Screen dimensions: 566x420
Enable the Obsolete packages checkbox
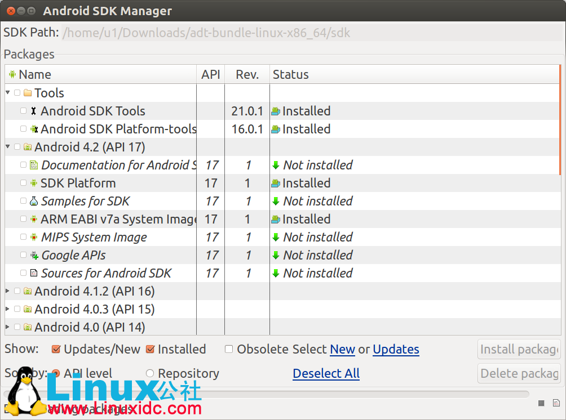tap(229, 350)
